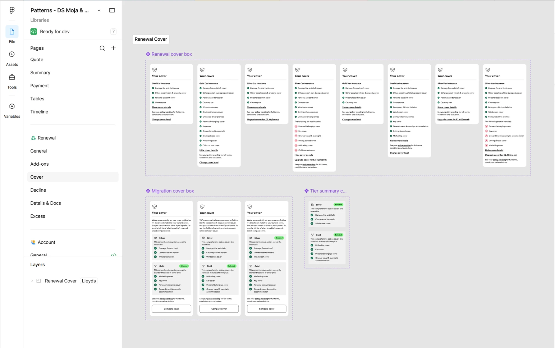The width and height of the screenshot is (555, 348).
Task: Click the Lloyds tag on the layer
Action: (x=89, y=281)
